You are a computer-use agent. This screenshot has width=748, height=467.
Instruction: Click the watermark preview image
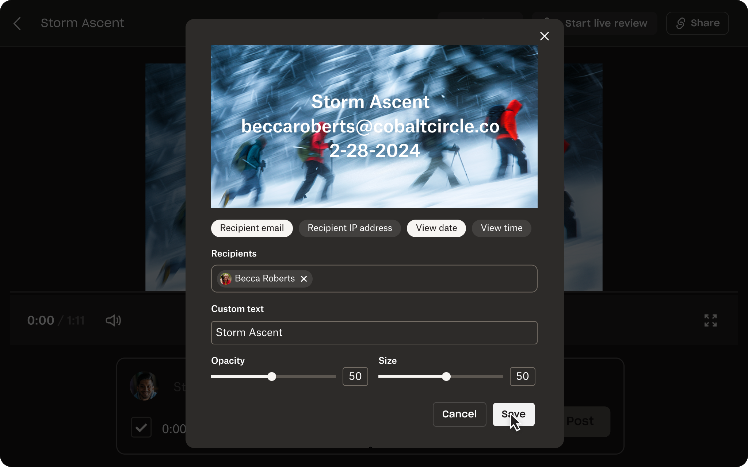(374, 127)
